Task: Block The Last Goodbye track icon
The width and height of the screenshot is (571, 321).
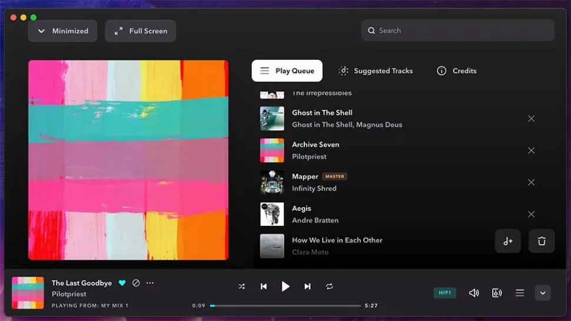Action: click(136, 283)
